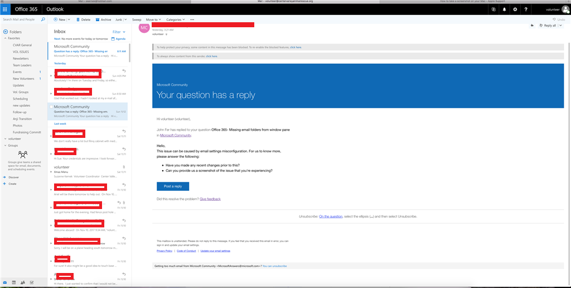571x288 pixels.
Task: Switch to Calendar view icon
Action: click(14, 282)
